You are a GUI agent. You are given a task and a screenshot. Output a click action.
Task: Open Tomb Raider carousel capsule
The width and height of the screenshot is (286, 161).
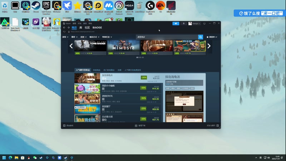click(x=90, y=48)
